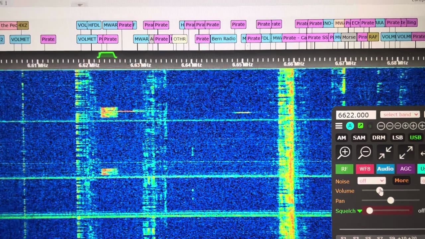Click the Volume slider handle
The width and height of the screenshot is (425, 239).
(380, 191)
